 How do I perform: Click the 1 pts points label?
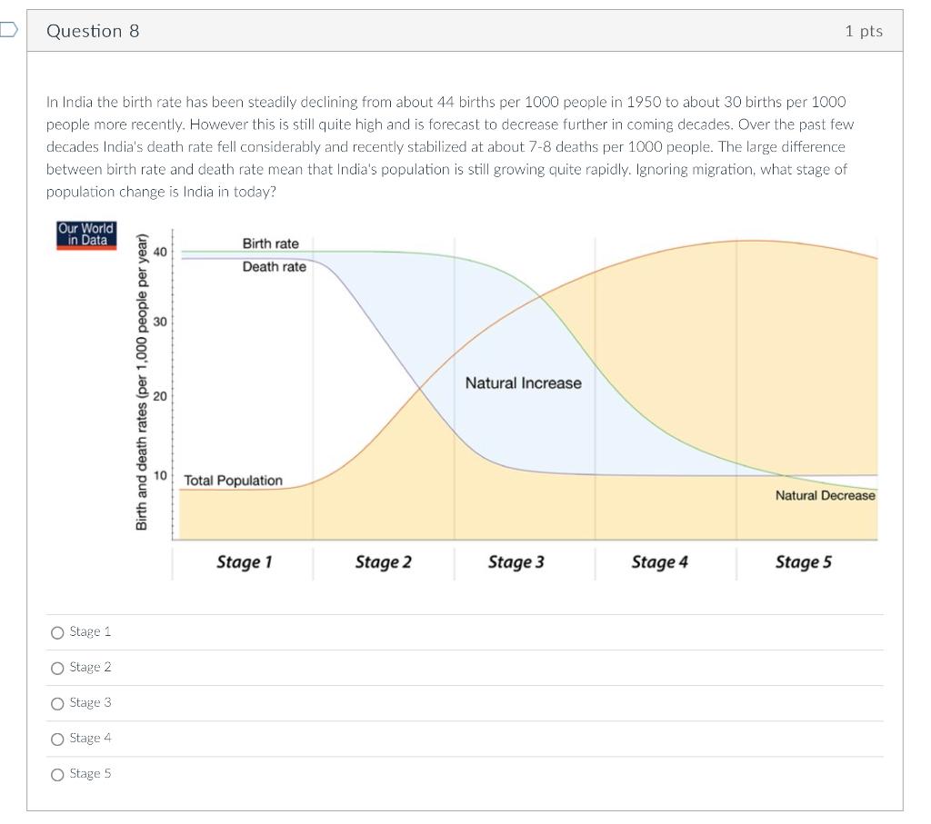point(863,31)
